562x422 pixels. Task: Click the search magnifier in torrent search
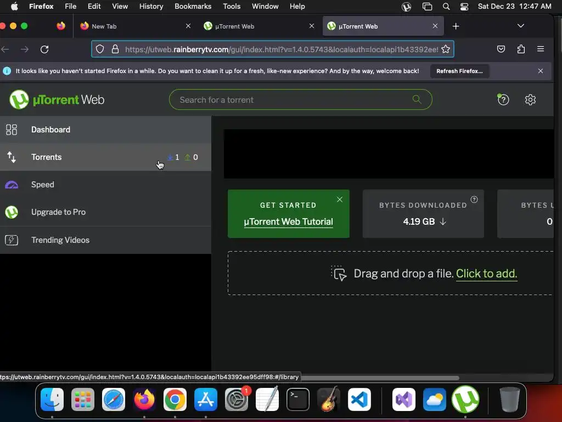417,99
